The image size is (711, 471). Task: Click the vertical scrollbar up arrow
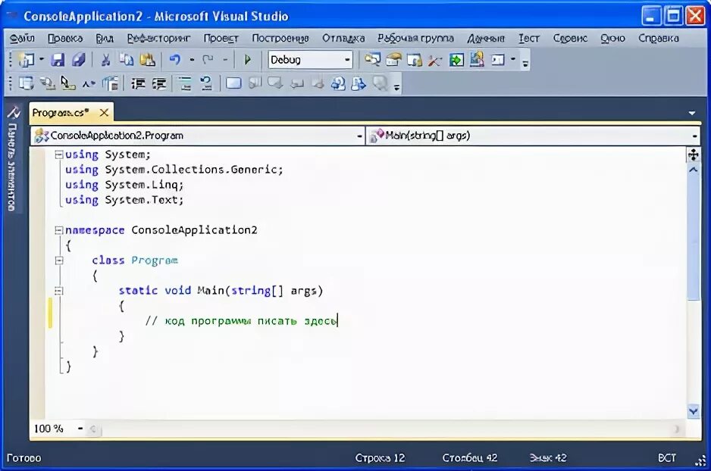pos(694,170)
